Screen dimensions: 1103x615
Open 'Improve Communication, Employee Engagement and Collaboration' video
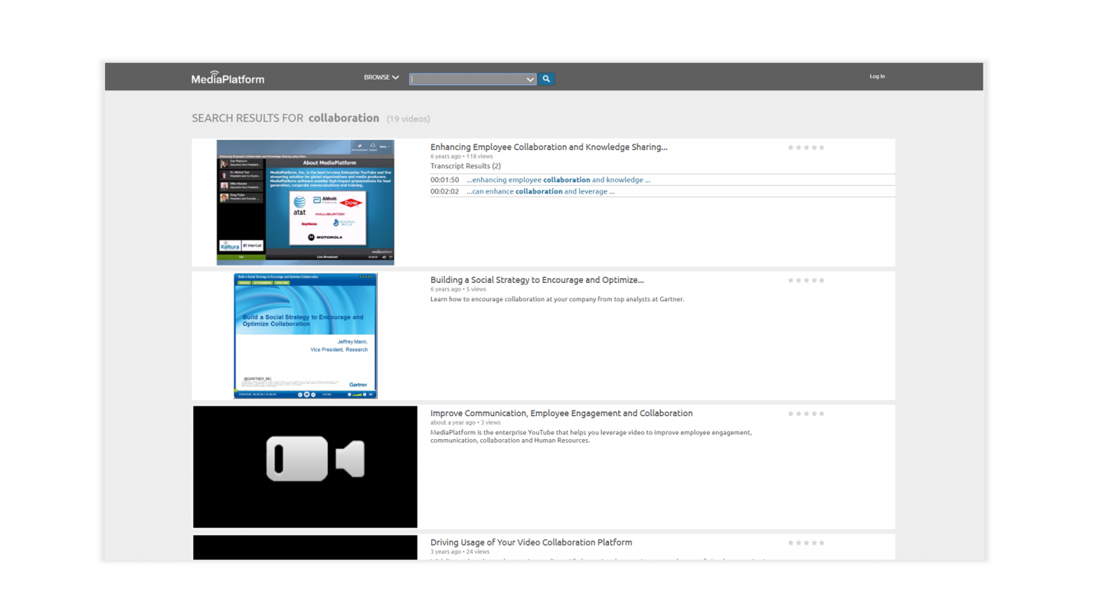tap(561, 412)
